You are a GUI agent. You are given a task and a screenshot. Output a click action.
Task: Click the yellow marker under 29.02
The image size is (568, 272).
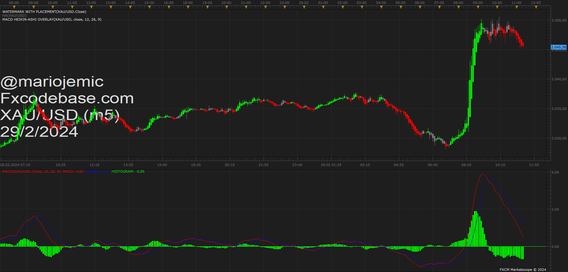click(x=304, y=7)
